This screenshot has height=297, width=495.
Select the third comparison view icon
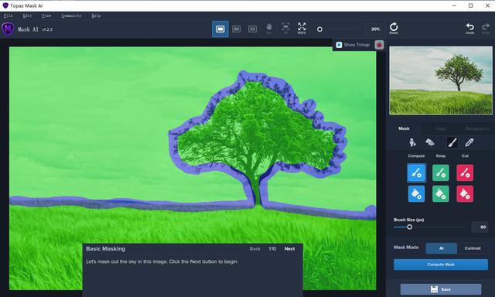click(253, 29)
